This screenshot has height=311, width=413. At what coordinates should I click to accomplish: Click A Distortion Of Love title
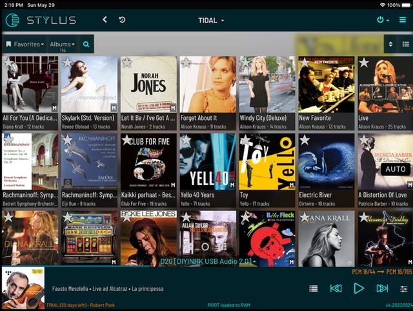(383, 195)
